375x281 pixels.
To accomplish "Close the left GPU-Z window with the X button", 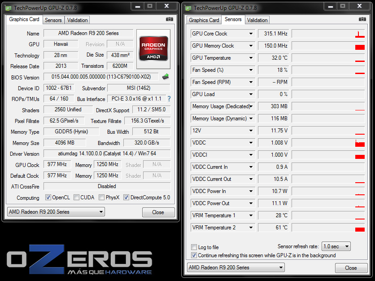I will pyautogui.click(x=167, y=6).
